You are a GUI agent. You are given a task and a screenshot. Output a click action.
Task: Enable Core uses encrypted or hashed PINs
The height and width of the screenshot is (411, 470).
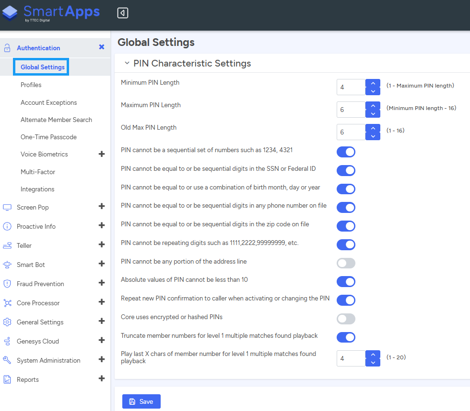tap(346, 319)
